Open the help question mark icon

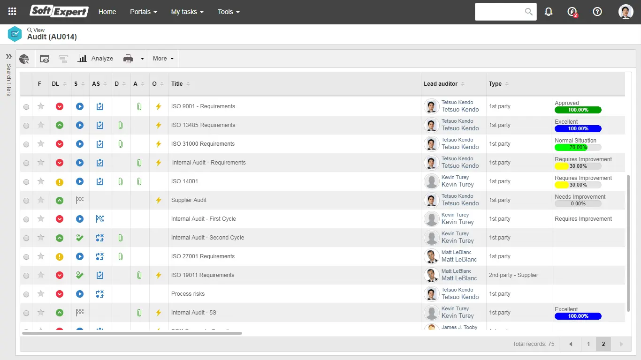[x=597, y=12]
